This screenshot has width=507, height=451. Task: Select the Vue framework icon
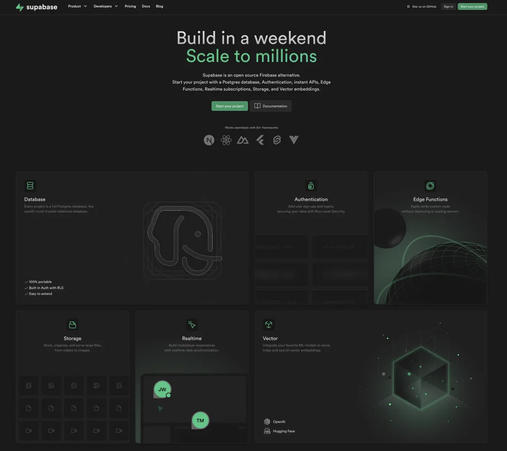point(293,140)
